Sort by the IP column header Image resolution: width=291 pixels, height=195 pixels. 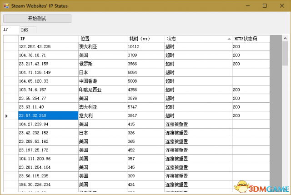point(48,39)
